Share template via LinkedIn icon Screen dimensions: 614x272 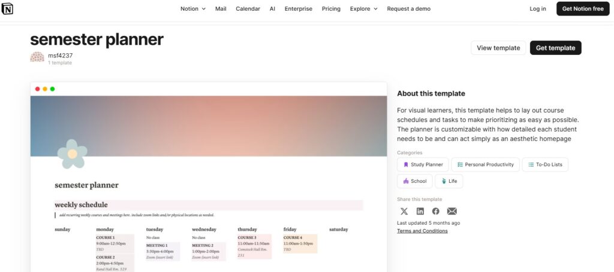[420, 211]
